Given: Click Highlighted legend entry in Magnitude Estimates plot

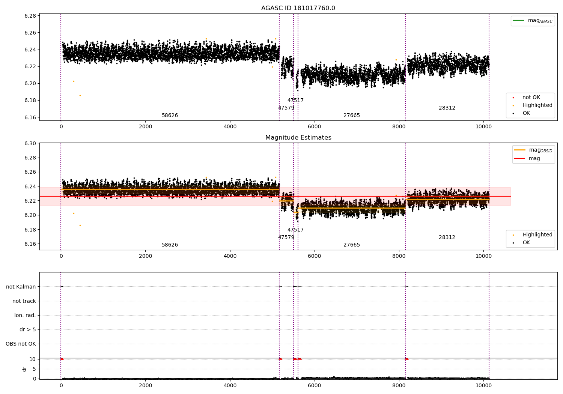Looking at the screenshot, I should [533, 235].
